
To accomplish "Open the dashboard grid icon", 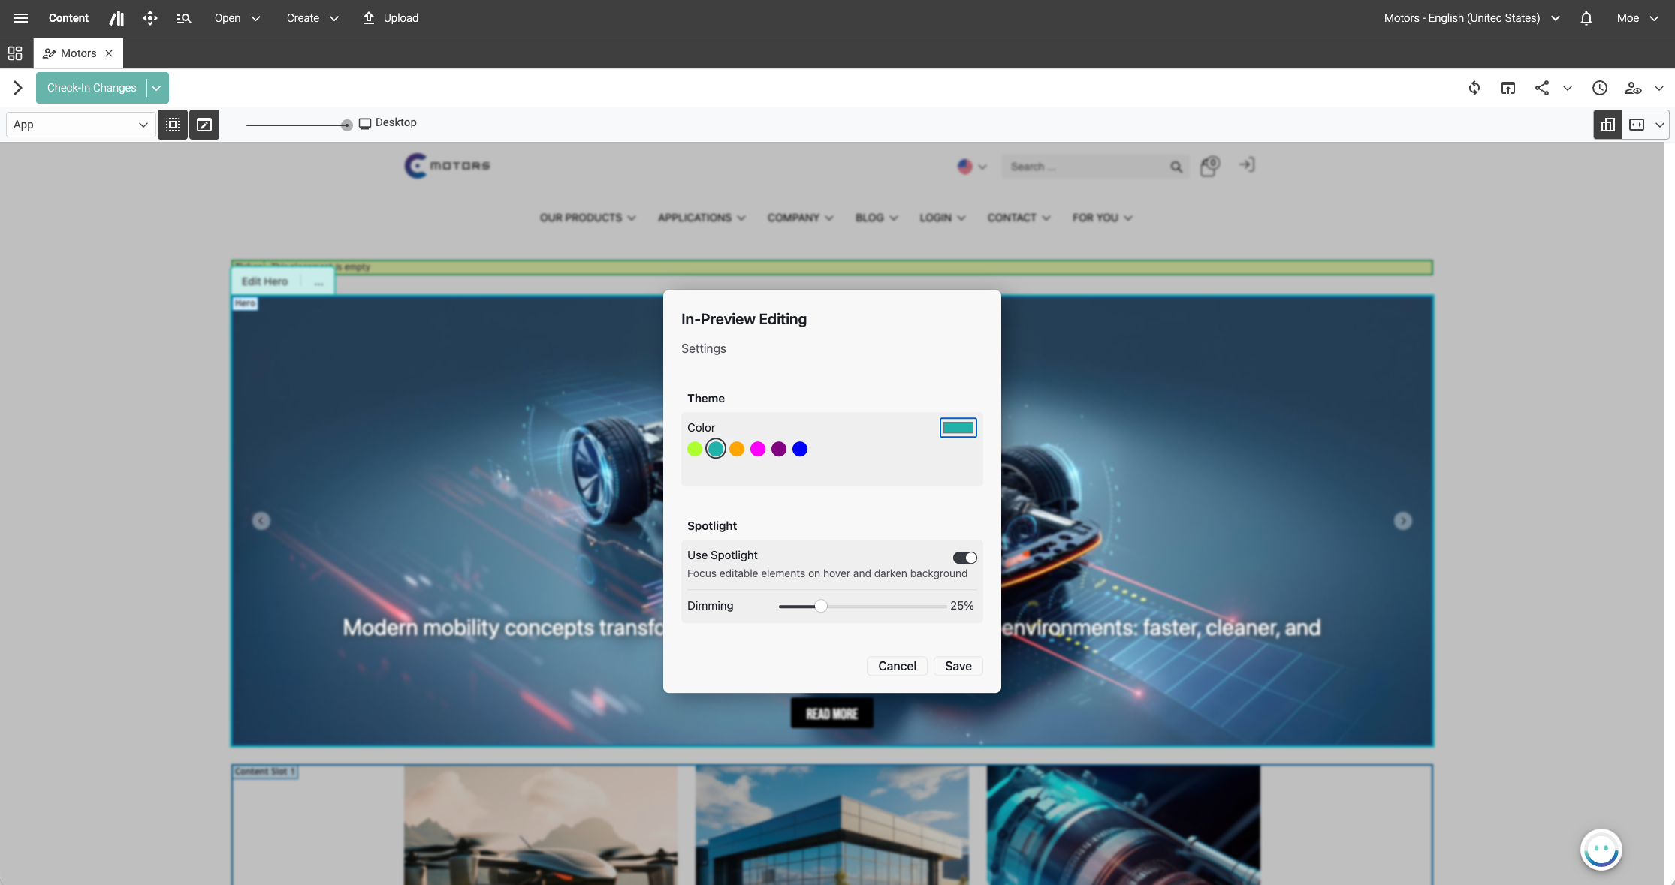I will (15, 53).
